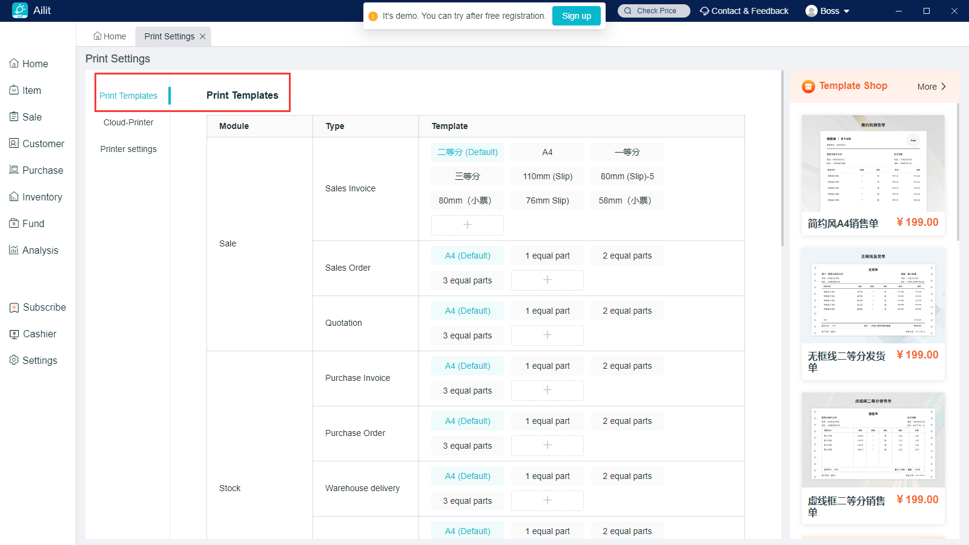Click the Check Price search field

[654, 11]
